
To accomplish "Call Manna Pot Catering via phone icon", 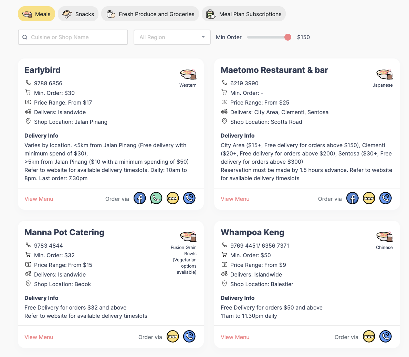I will tap(189, 336).
